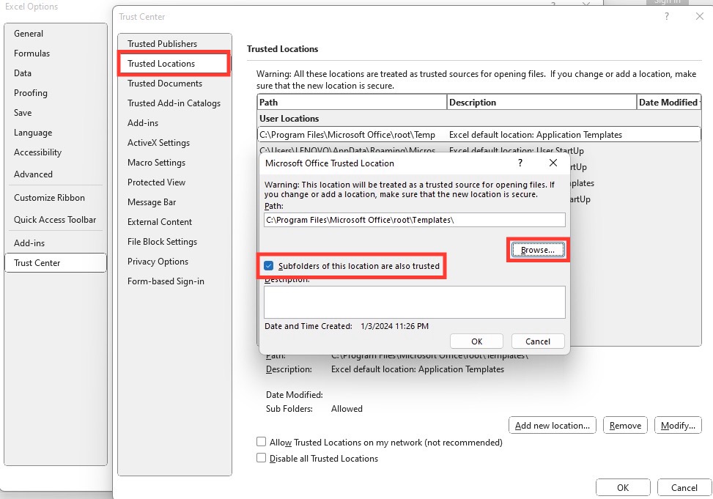
Task: Open Privacy Options
Action: pyautogui.click(x=158, y=262)
